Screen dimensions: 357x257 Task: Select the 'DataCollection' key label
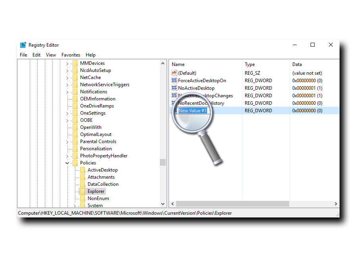tap(103, 184)
